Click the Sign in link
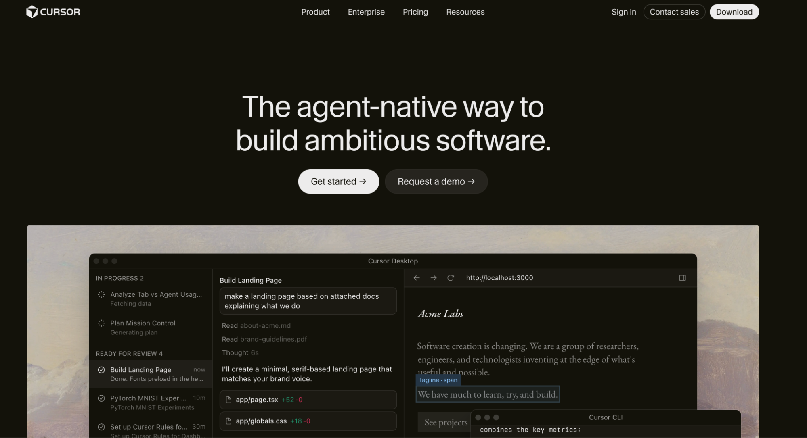The image size is (807, 438). tap(623, 12)
